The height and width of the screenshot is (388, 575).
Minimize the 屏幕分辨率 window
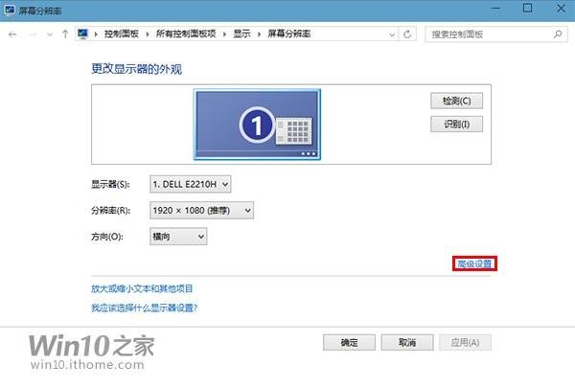pyautogui.click(x=495, y=9)
